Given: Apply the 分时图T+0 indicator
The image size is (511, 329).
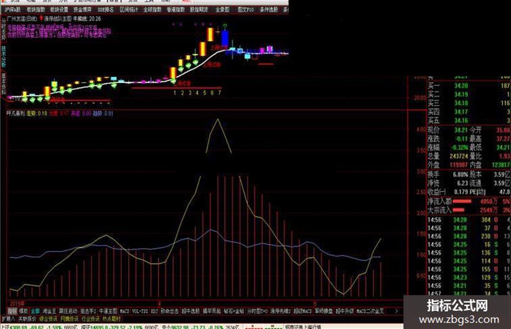Looking at the screenshot, I should (x=257, y=311).
